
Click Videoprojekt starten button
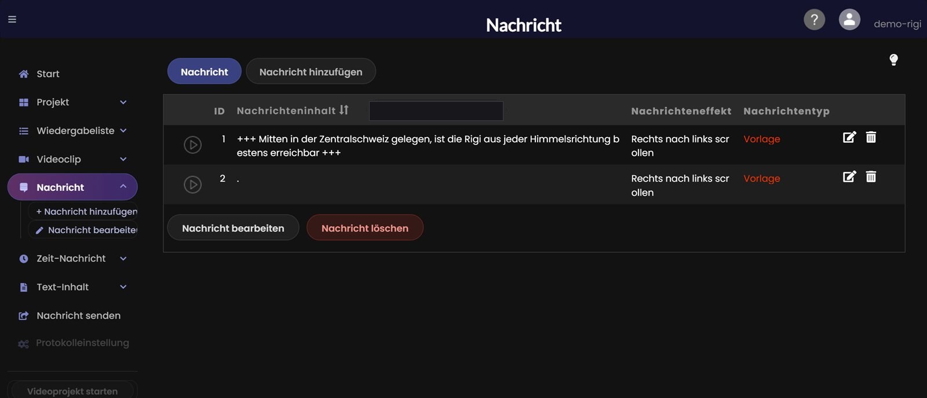click(x=72, y=391)
